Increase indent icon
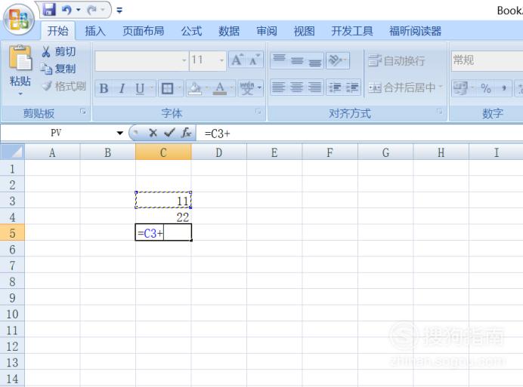Viewport: 523px width, 387px height. 352,88
